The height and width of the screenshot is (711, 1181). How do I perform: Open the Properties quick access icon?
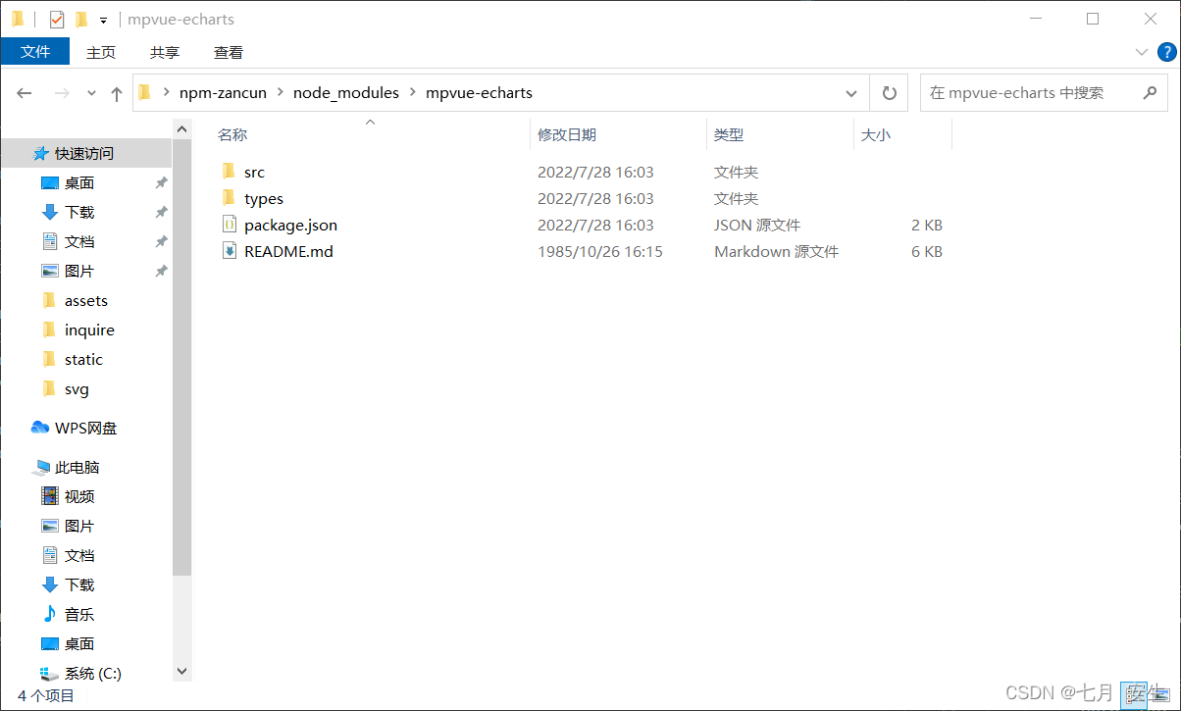point(57,20)
